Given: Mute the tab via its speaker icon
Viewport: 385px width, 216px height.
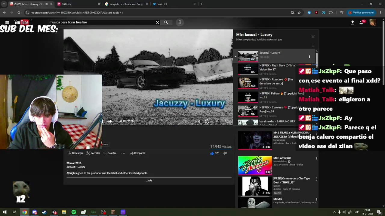Looking at the screenshot, I should (x=46, y=4).
